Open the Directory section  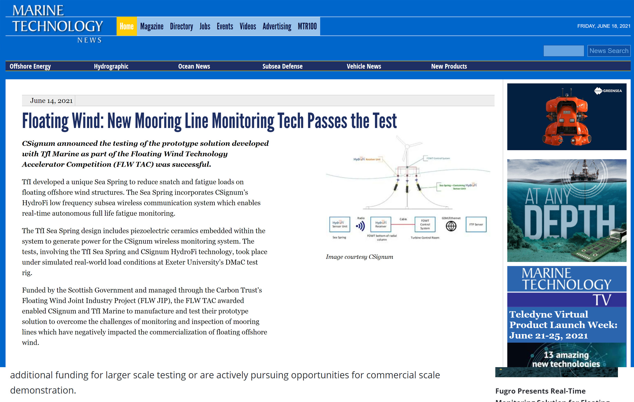click(x=181, y=26)
